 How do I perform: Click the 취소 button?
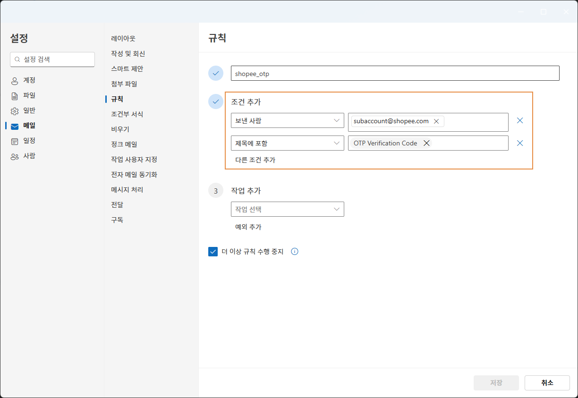click(x=547, y=383)
